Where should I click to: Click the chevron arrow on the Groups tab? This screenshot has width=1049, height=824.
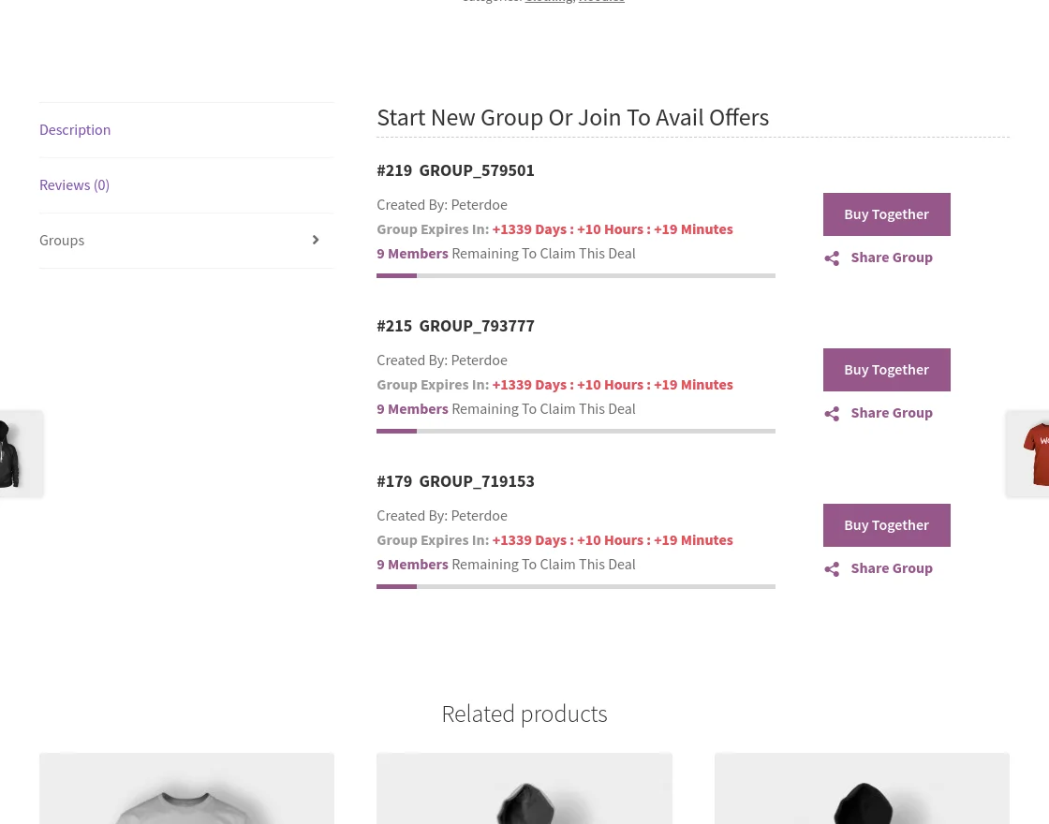pos(316,240)
